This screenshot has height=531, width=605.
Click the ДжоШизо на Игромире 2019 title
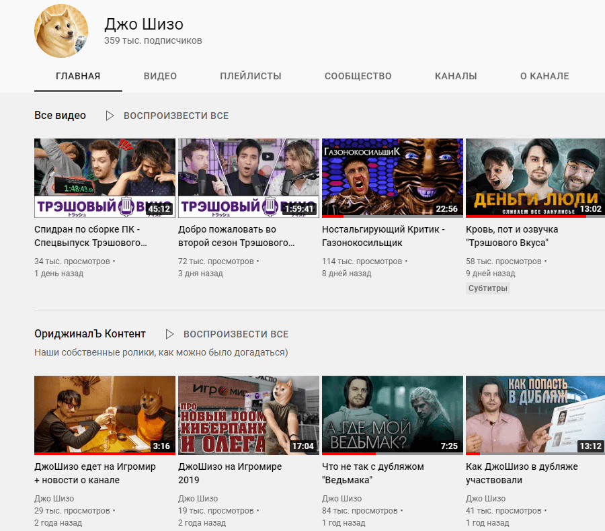230,473
